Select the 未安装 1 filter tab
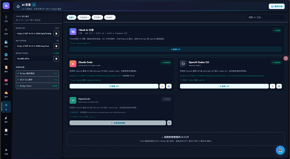This screenshot has width=290, height=159. pyautogui.click(x=110, y=17)
